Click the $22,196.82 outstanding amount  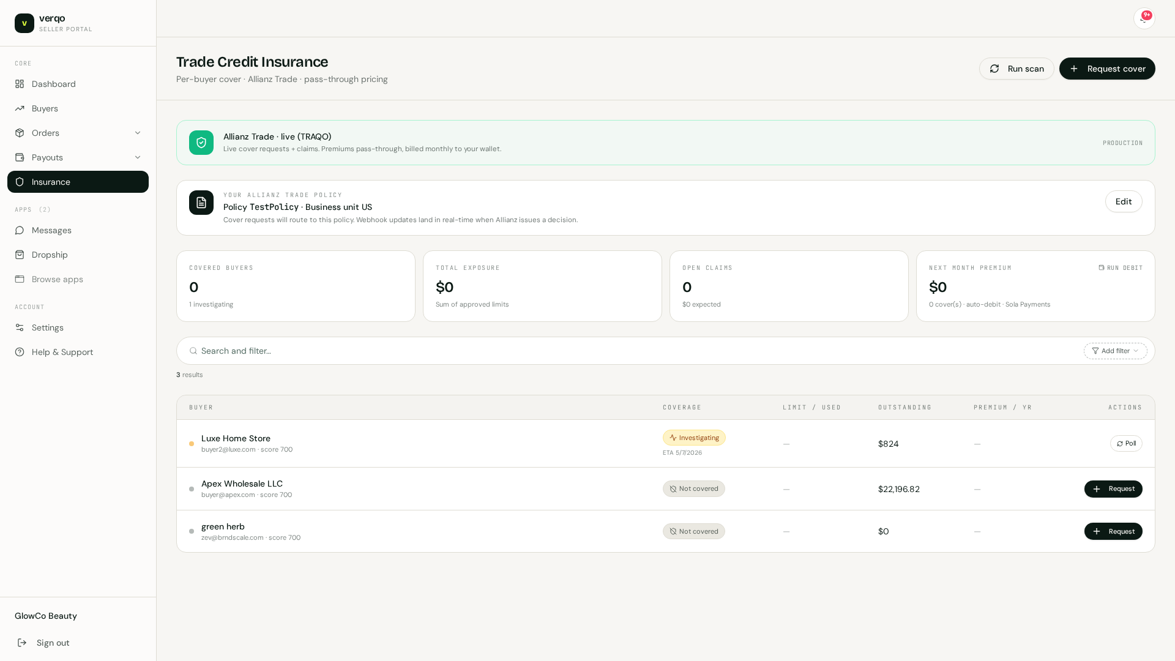(x=898, y=489)
